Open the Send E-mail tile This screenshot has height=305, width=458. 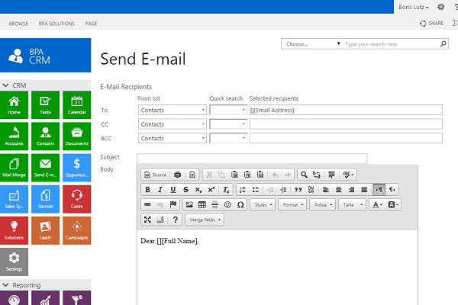pos(45,168)
